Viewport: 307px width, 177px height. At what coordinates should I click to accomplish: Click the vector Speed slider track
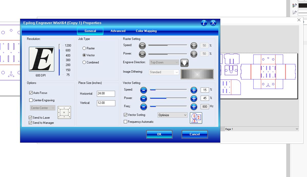[168, 90]
